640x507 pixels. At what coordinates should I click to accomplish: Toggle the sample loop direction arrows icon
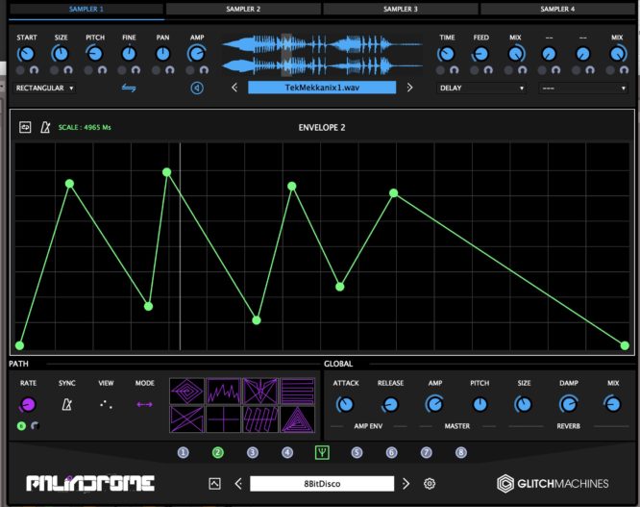tap(129, 88)
